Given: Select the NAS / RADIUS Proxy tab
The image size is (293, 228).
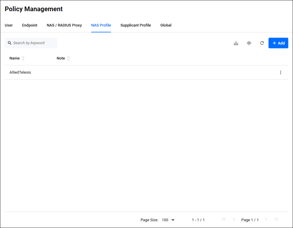Looking at the screenshot, I should pos(64,25).
